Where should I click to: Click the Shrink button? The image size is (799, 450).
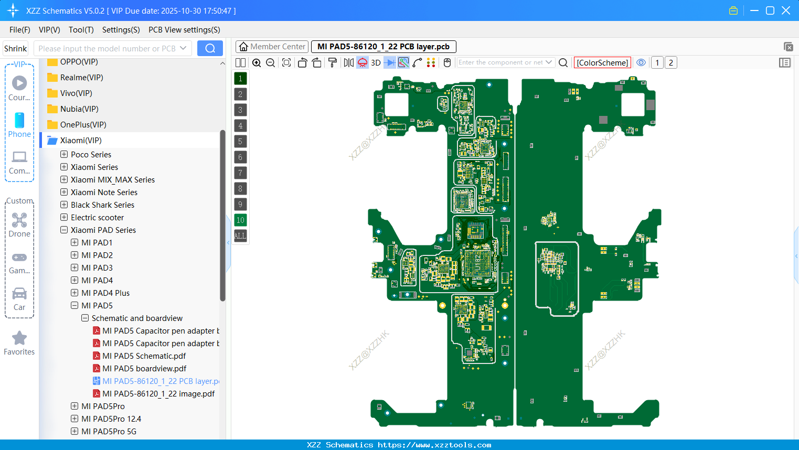(16, 48)
